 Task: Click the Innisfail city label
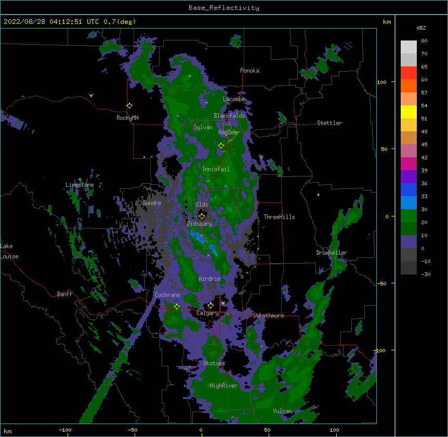tap(216, 169)
